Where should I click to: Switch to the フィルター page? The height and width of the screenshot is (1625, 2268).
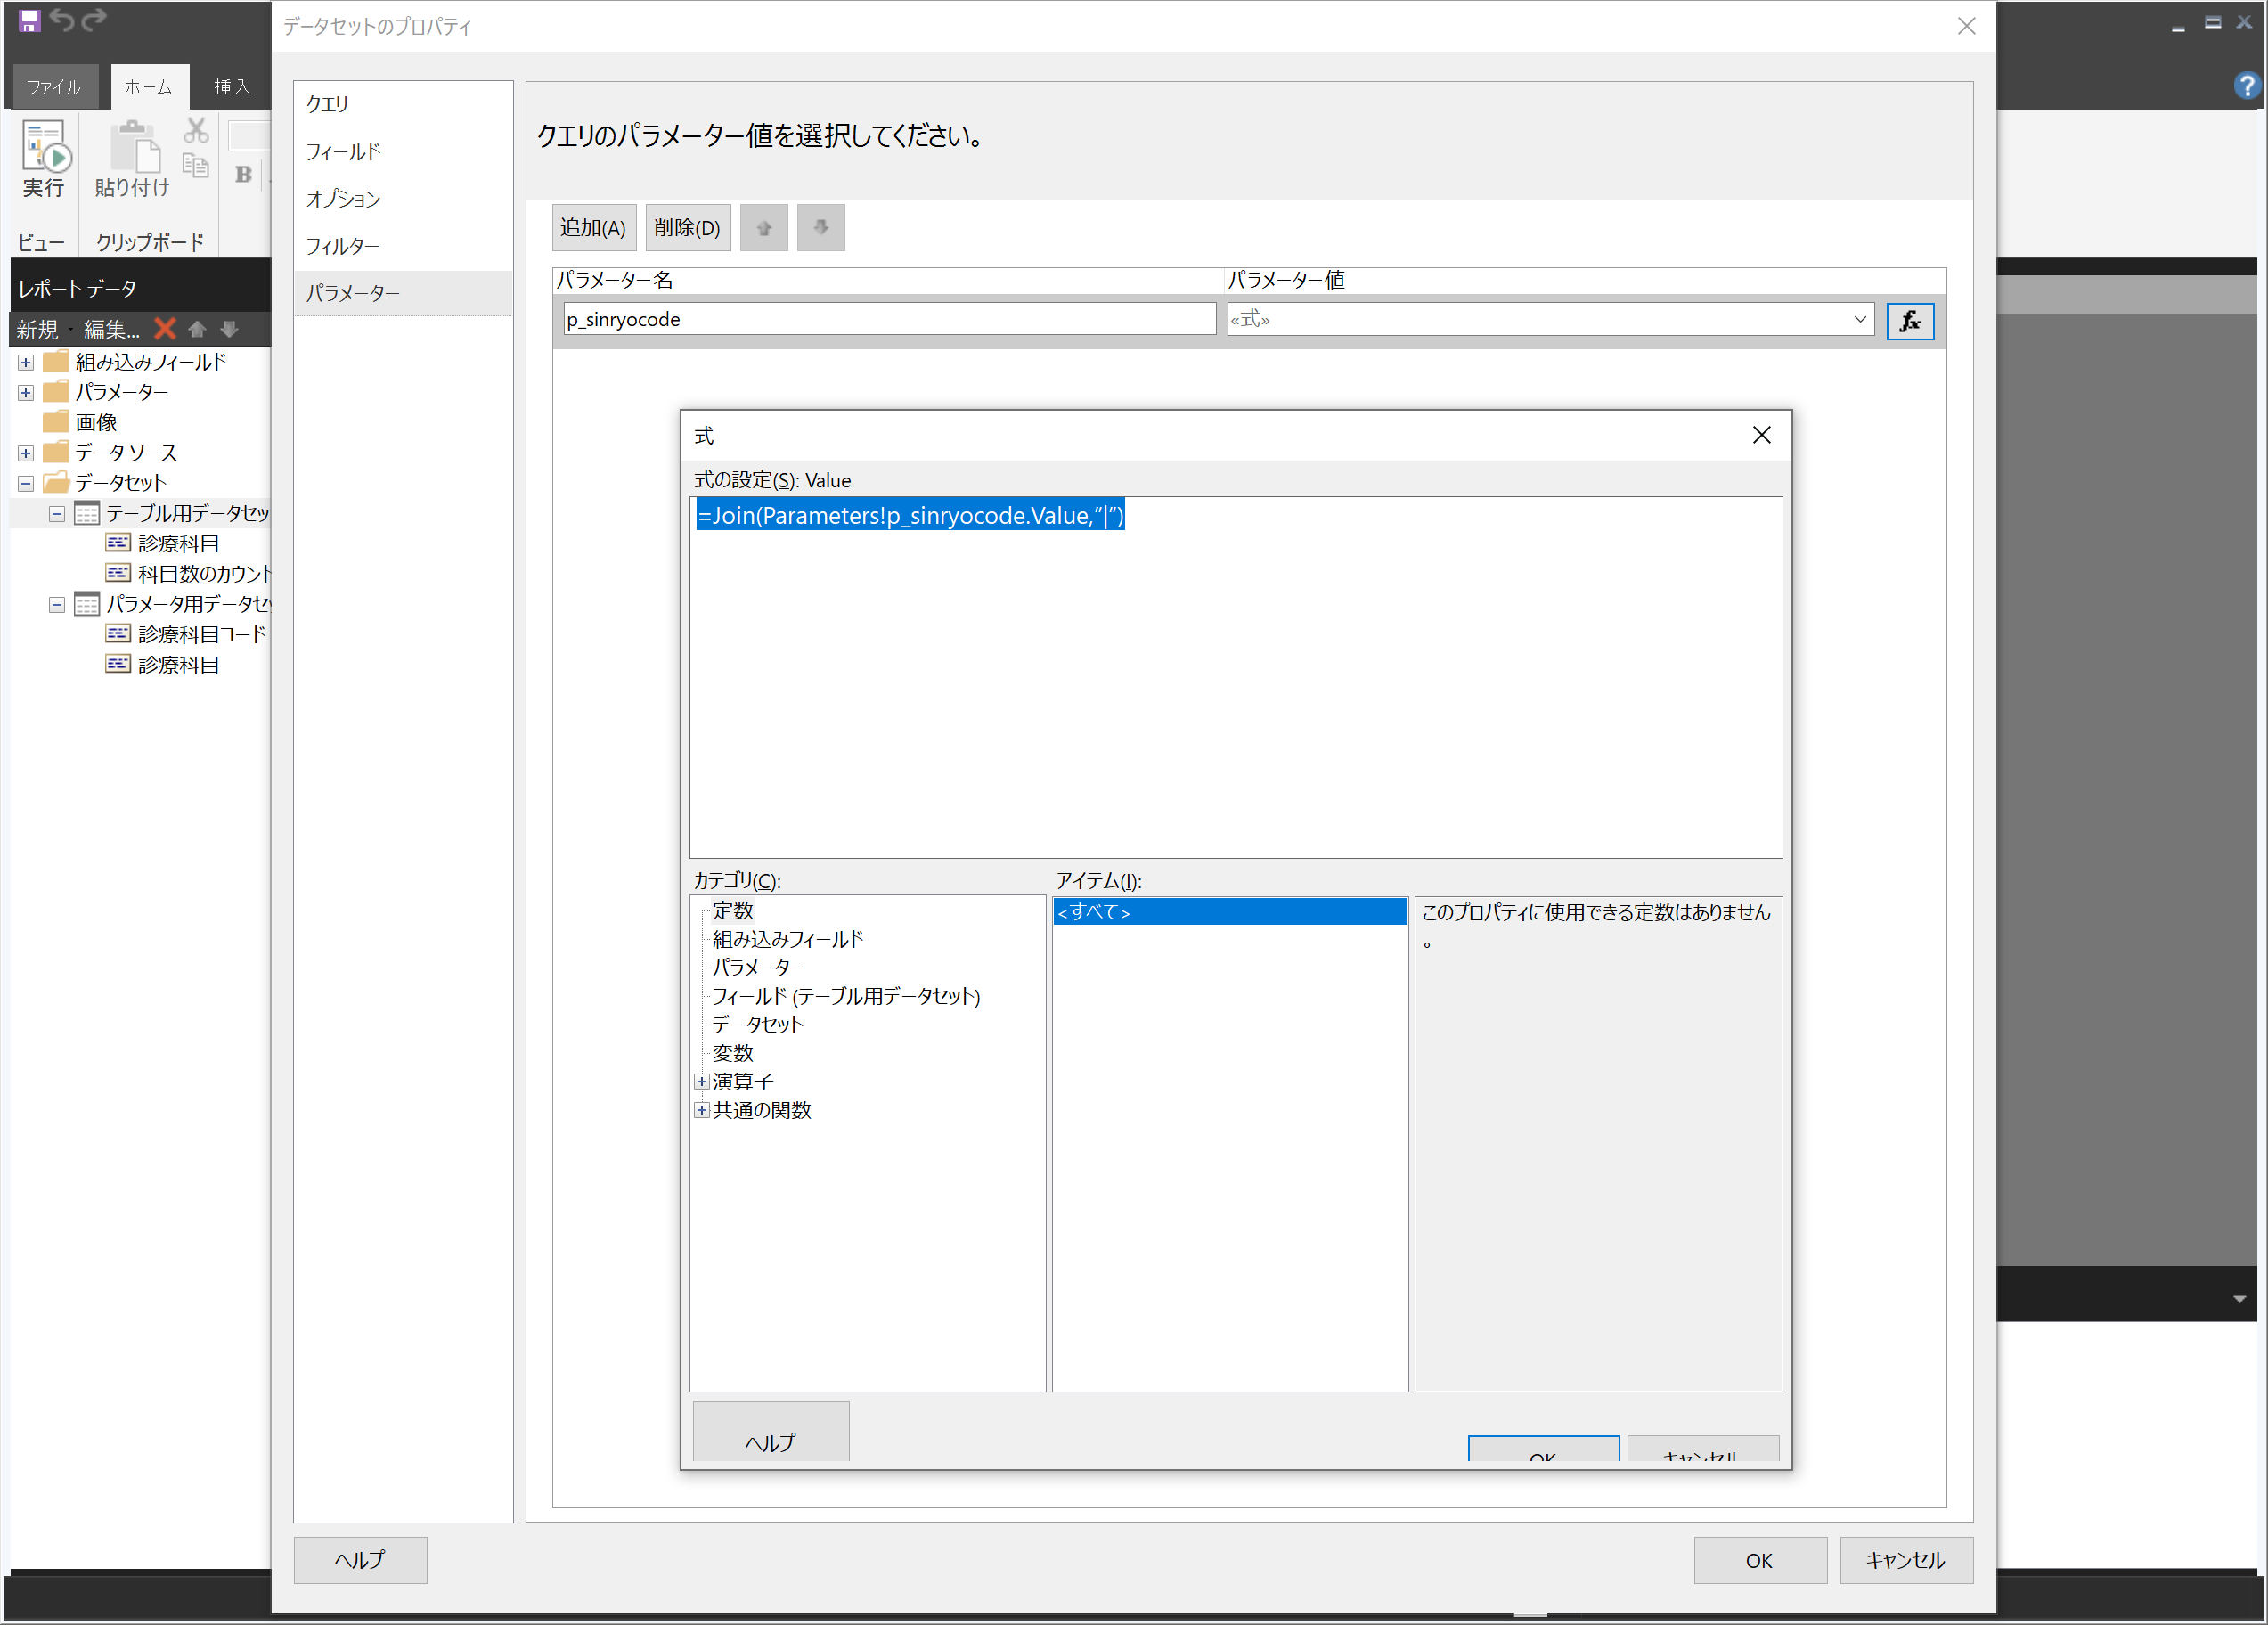(x=342, y=246)
